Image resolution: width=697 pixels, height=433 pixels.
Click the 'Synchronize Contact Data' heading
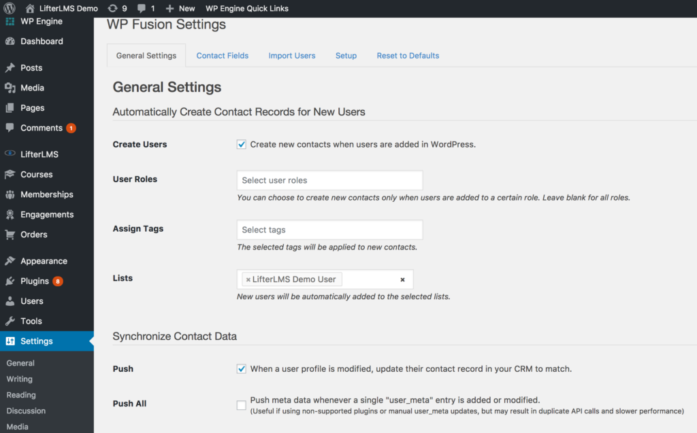click(175, 336)
